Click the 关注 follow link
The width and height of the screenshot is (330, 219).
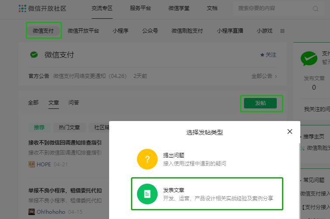(271, 55)
